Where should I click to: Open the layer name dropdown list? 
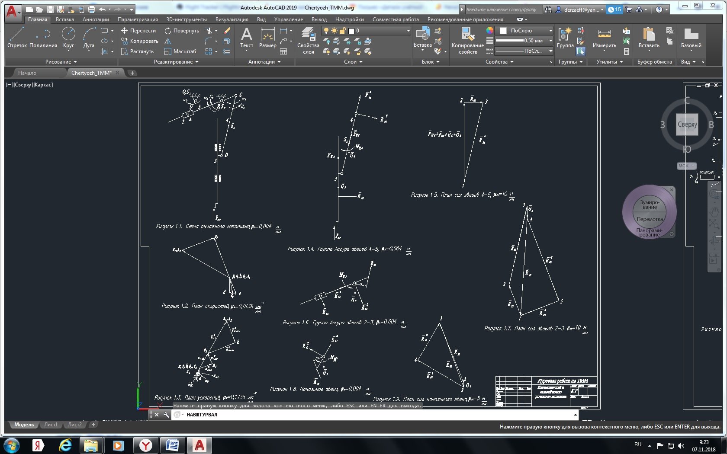click(408, 31)
